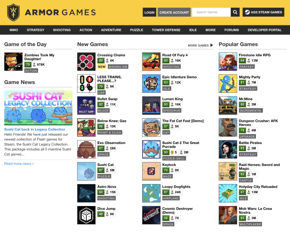This screenshot has height=246, width=290.
Task: Click the Sushi Cat Legacy Collection banner
Action: (38, 108)
